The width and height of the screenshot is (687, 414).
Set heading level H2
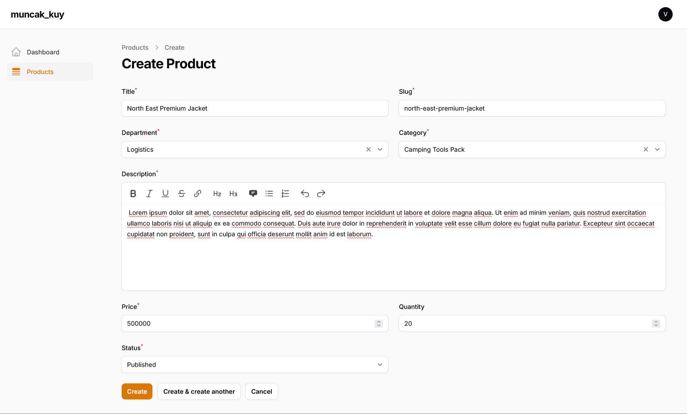[x=217, y=194]
